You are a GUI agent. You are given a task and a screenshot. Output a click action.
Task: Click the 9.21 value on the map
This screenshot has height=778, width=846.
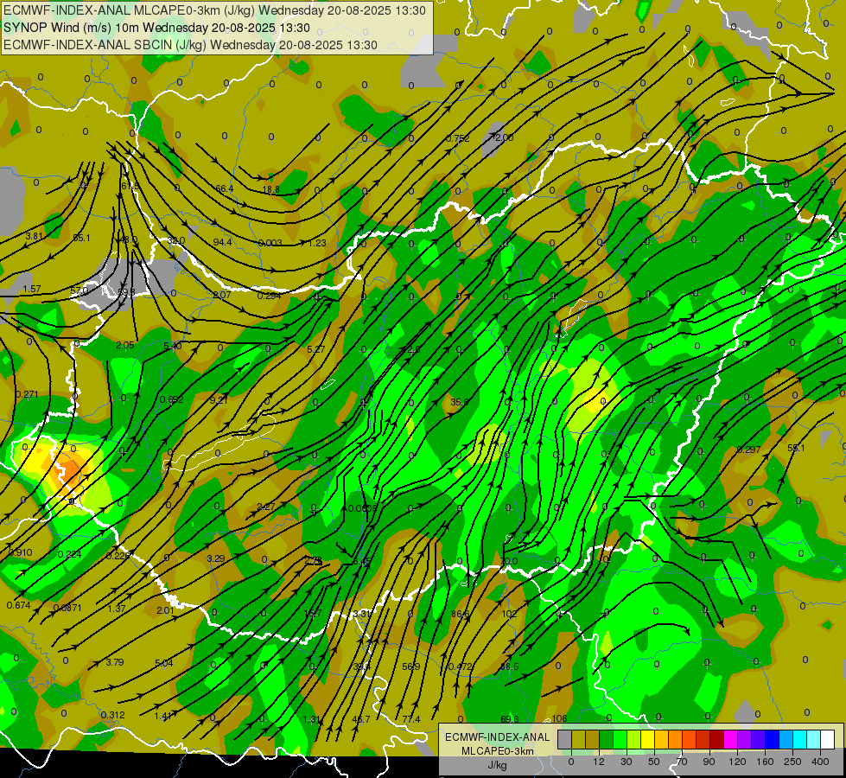219,400
